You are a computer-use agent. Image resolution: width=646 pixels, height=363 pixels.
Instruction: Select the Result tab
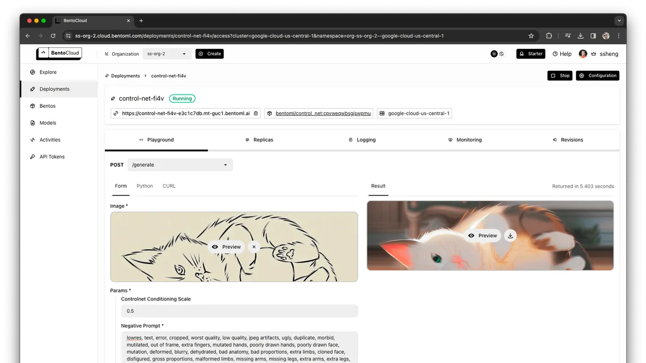tap(378, 186)
